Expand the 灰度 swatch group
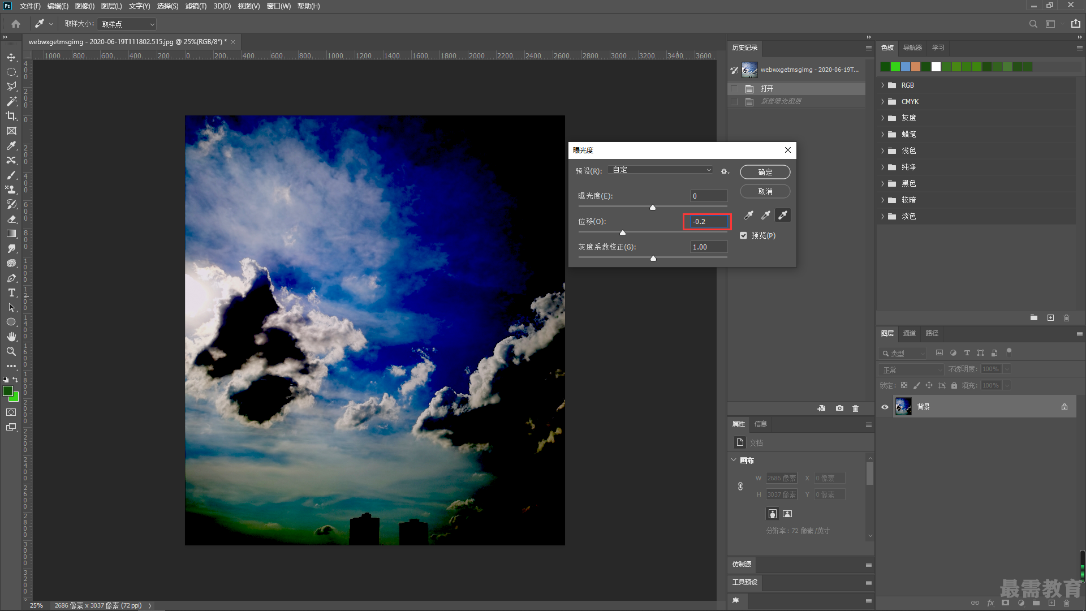Image resolution: width=1086 pixels, height=611 pixels. [882, 118]
